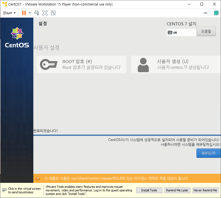Click the CENTOS 7 설치 title text
This screenshot has width=221, height=198.
point(182,24)
